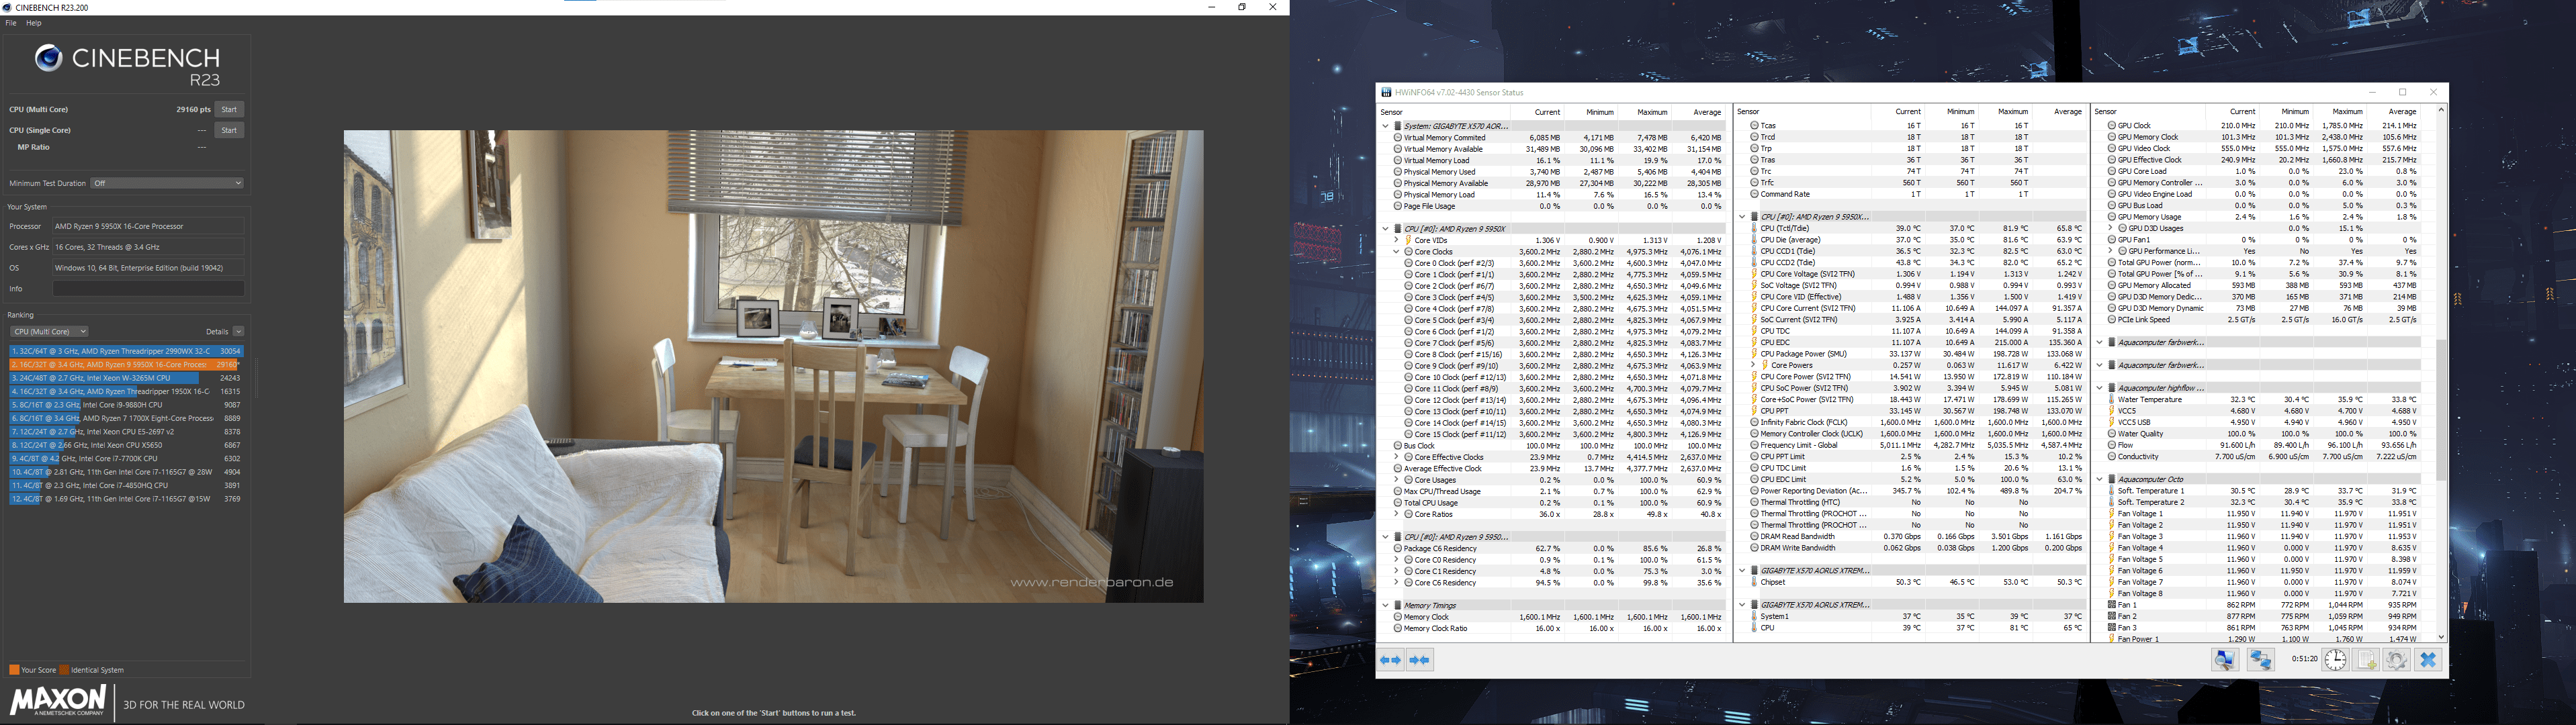Expand the Core VIDs sensor group
Viewport: 2576px width, 725px height.
coord(1396,240)
